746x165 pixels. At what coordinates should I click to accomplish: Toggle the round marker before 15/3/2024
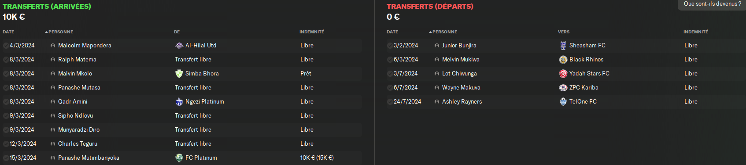pos(6,158)
